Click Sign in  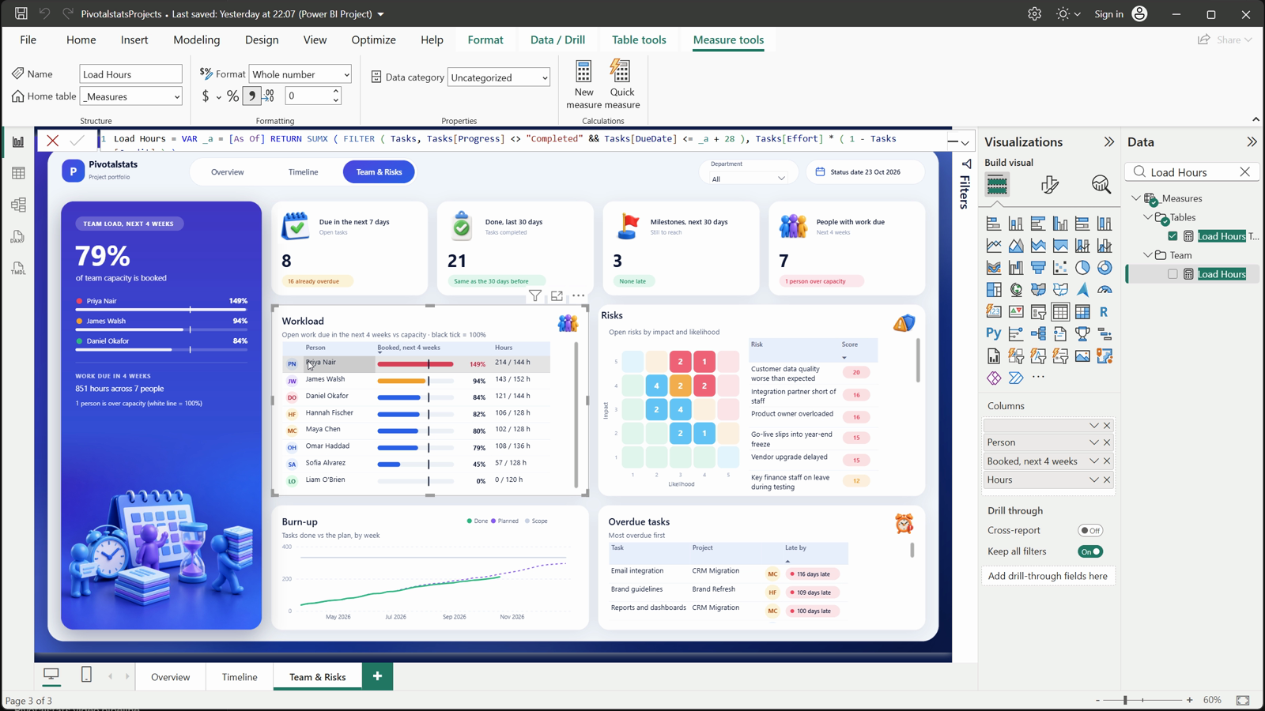point(1108,13)
